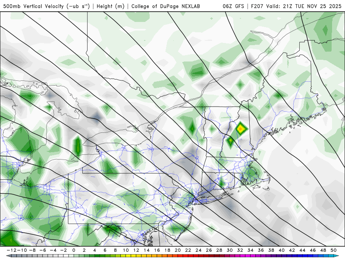Click the 'Height (m)' header label
This screenshot has width=345, height=258.
point(110,6)
